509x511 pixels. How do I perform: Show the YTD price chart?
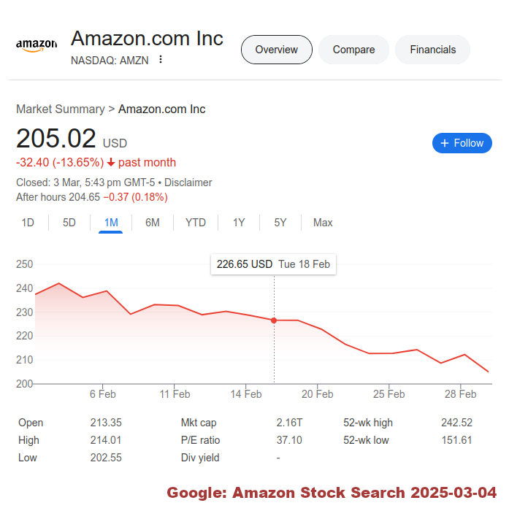[x=195, y=223]
